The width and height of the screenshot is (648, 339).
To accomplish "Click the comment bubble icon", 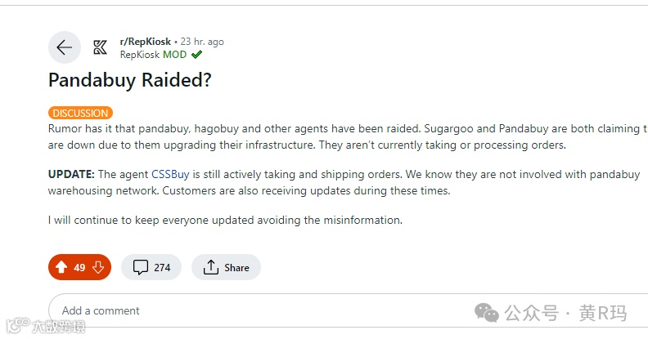I will (141, 267).
